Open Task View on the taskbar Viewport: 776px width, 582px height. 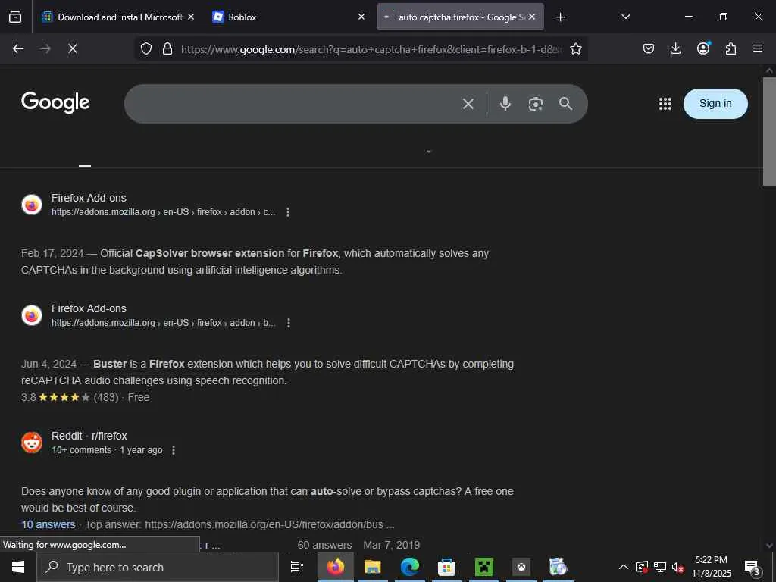tap(297, 567)
